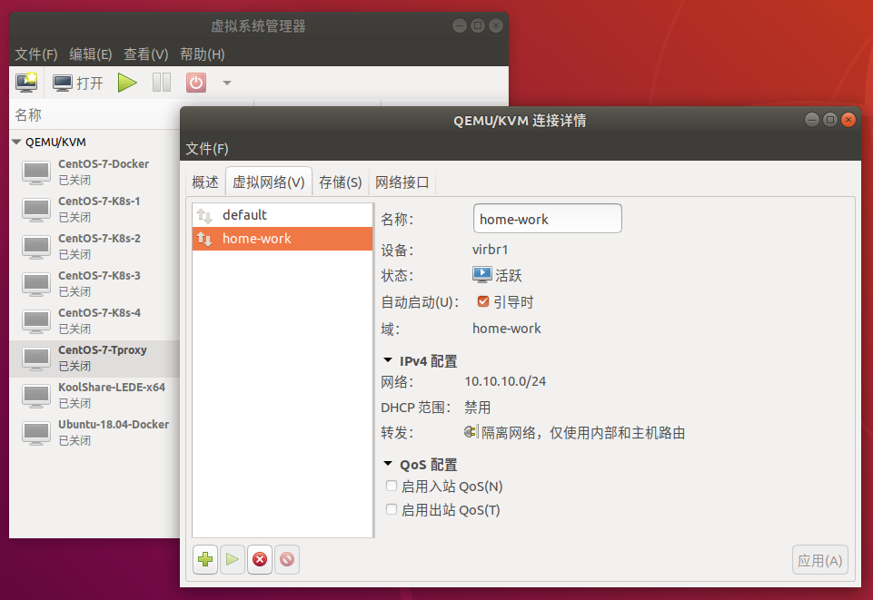Click the 应用(A) apply button
The height and width of the screenshot is (600, 873).
pos(820,561)
